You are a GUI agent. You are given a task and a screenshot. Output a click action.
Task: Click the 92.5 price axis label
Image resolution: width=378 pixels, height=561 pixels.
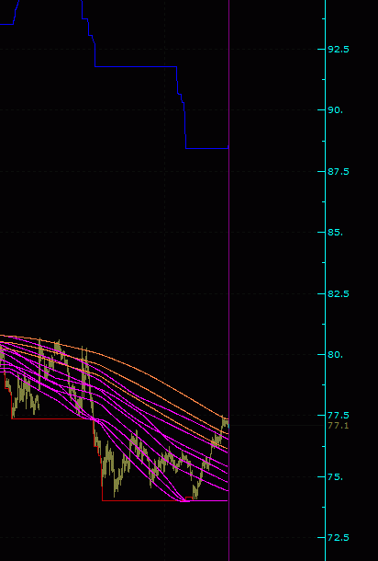click(338, 49)
